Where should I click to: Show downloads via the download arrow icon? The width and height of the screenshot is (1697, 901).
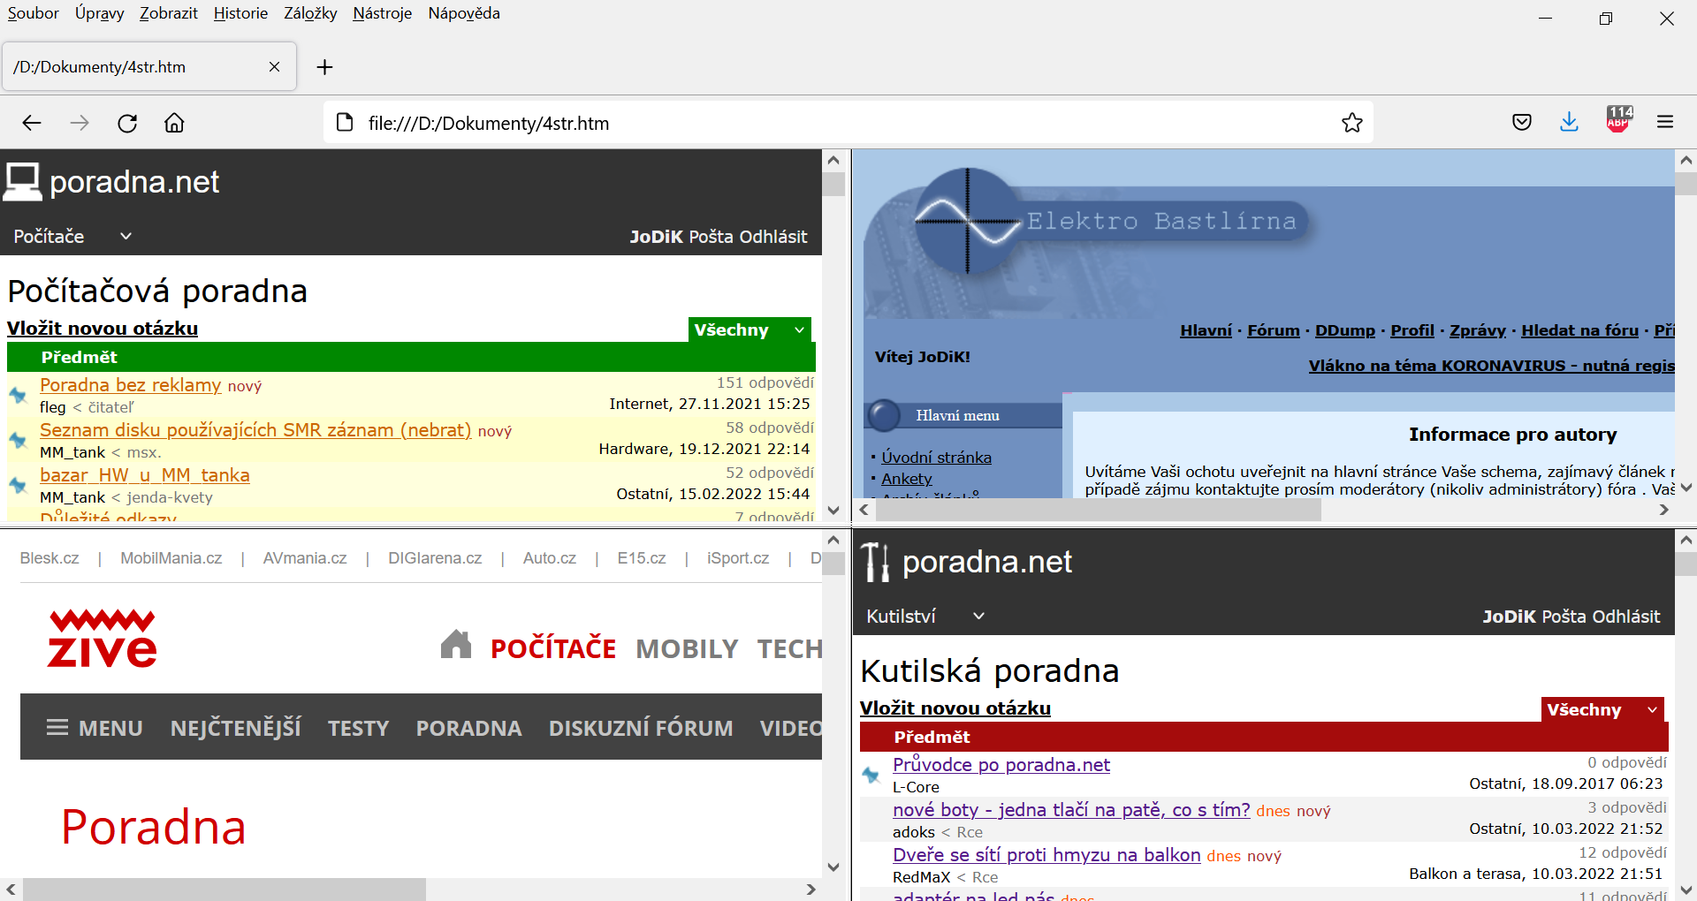click(1570, 122)
